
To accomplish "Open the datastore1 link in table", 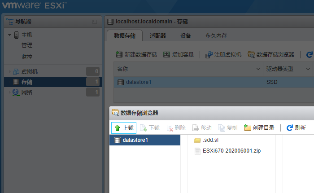I will [139, 82].
